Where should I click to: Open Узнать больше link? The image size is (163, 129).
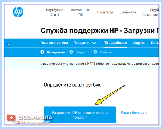tap(134, 113)
